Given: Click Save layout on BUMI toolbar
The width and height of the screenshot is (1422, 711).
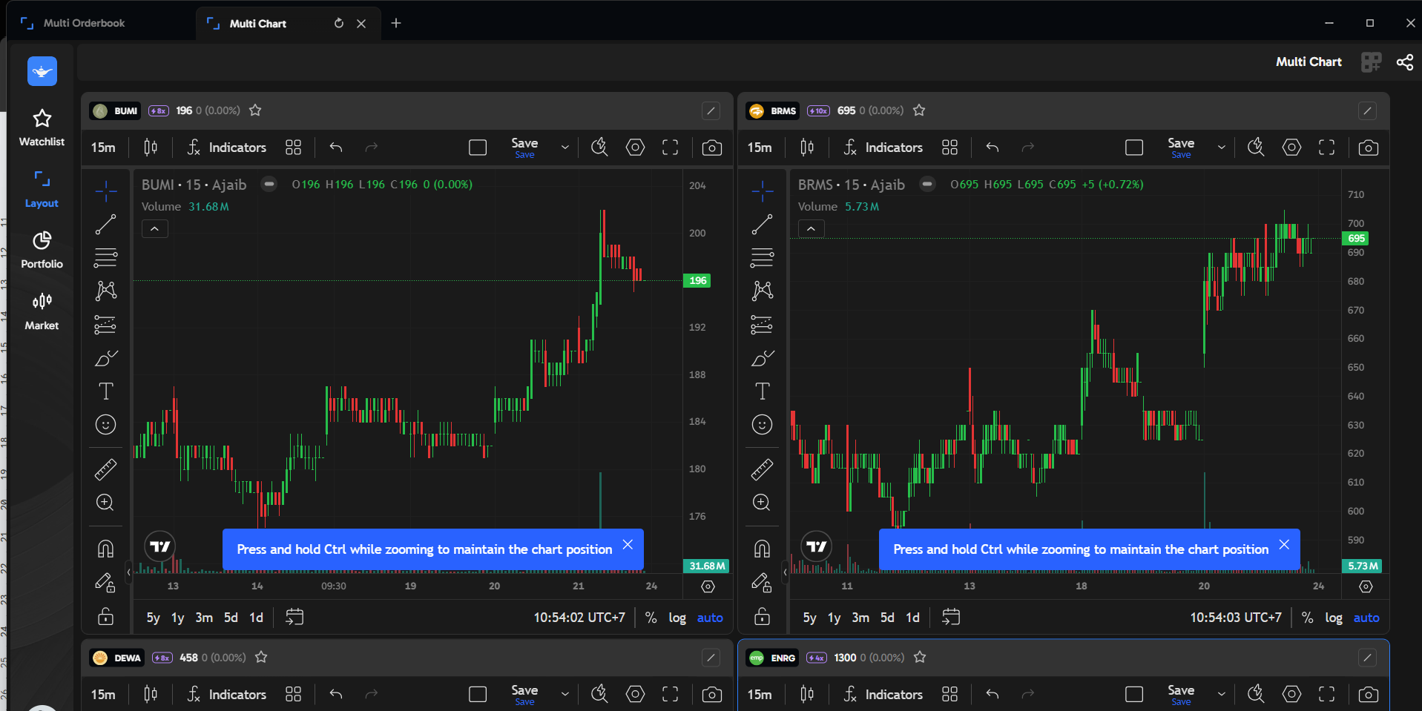Looking at the screenshot, I should coord(524,148).
